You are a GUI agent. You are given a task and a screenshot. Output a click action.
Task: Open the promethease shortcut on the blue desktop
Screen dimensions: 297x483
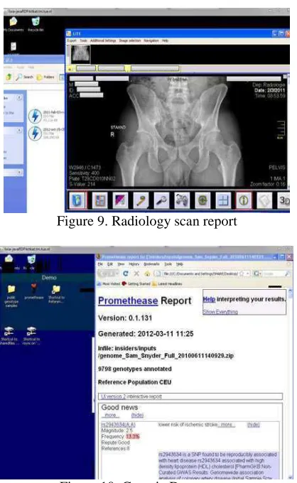[34, 291]
